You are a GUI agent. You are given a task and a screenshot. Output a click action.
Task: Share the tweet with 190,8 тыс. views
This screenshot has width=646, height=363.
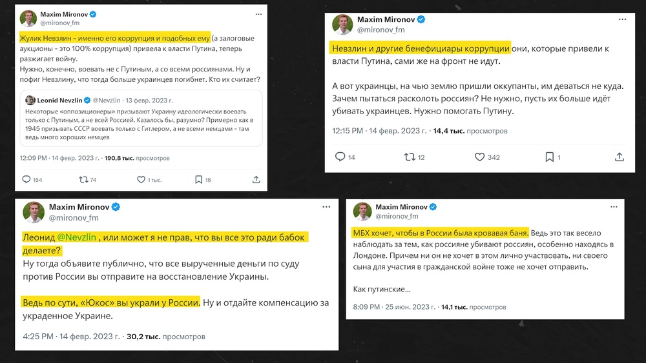click(x=256, y=179)
